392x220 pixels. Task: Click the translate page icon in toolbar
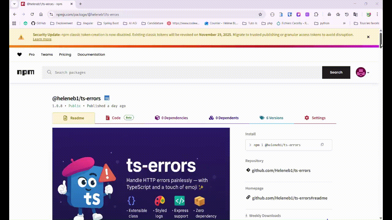point(355,14)
